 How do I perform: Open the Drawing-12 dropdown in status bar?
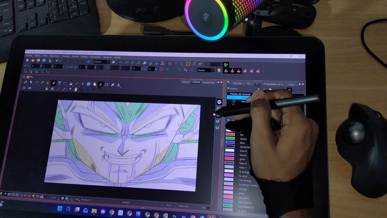(85, 200)
